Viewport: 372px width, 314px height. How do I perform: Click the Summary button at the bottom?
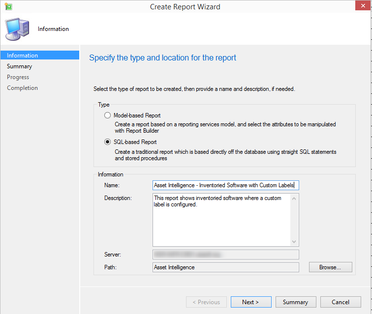pyautogui.click(x=296, y=302)
